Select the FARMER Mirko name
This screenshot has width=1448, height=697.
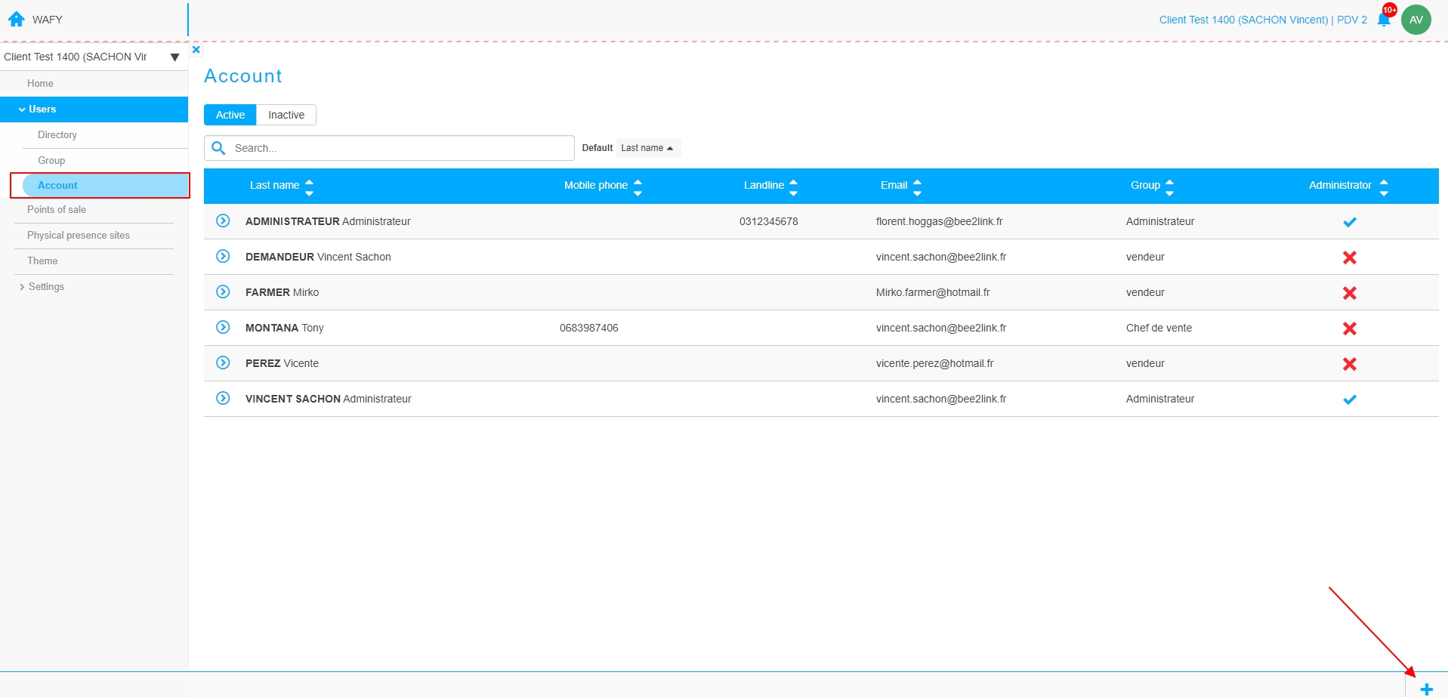pos(282,292)
